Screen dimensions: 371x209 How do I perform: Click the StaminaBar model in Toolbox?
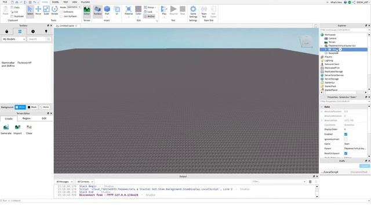(8, 64)
